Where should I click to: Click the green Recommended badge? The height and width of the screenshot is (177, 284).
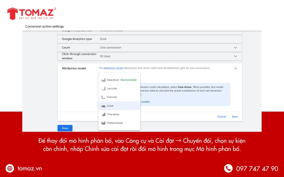(128, 80)
